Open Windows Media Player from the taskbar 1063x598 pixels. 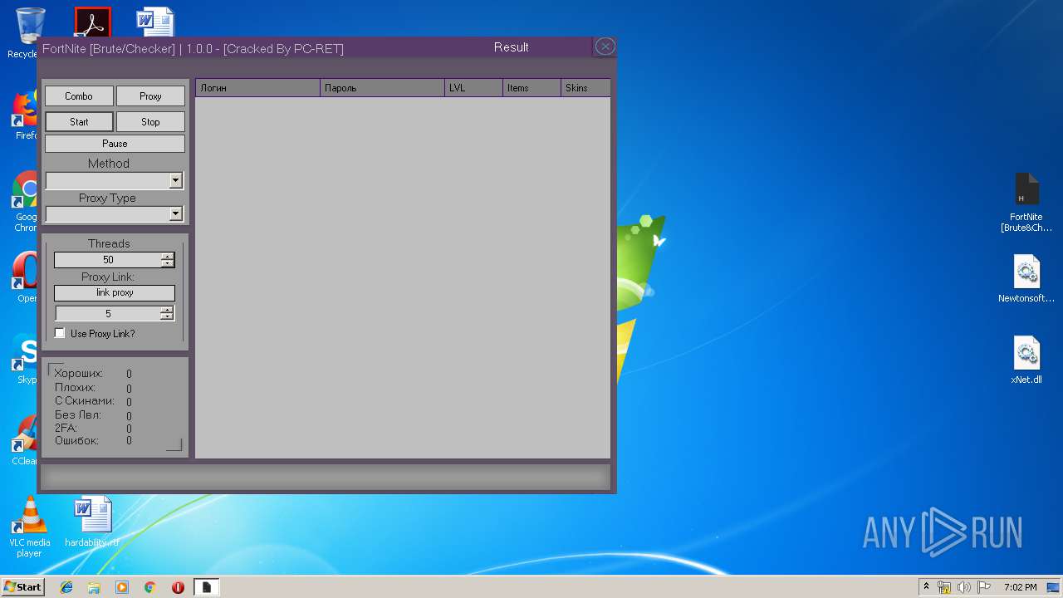(x=122, y=587)
